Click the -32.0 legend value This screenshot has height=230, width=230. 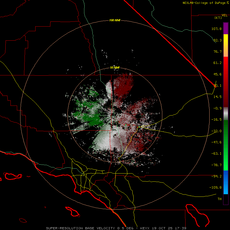216,131
